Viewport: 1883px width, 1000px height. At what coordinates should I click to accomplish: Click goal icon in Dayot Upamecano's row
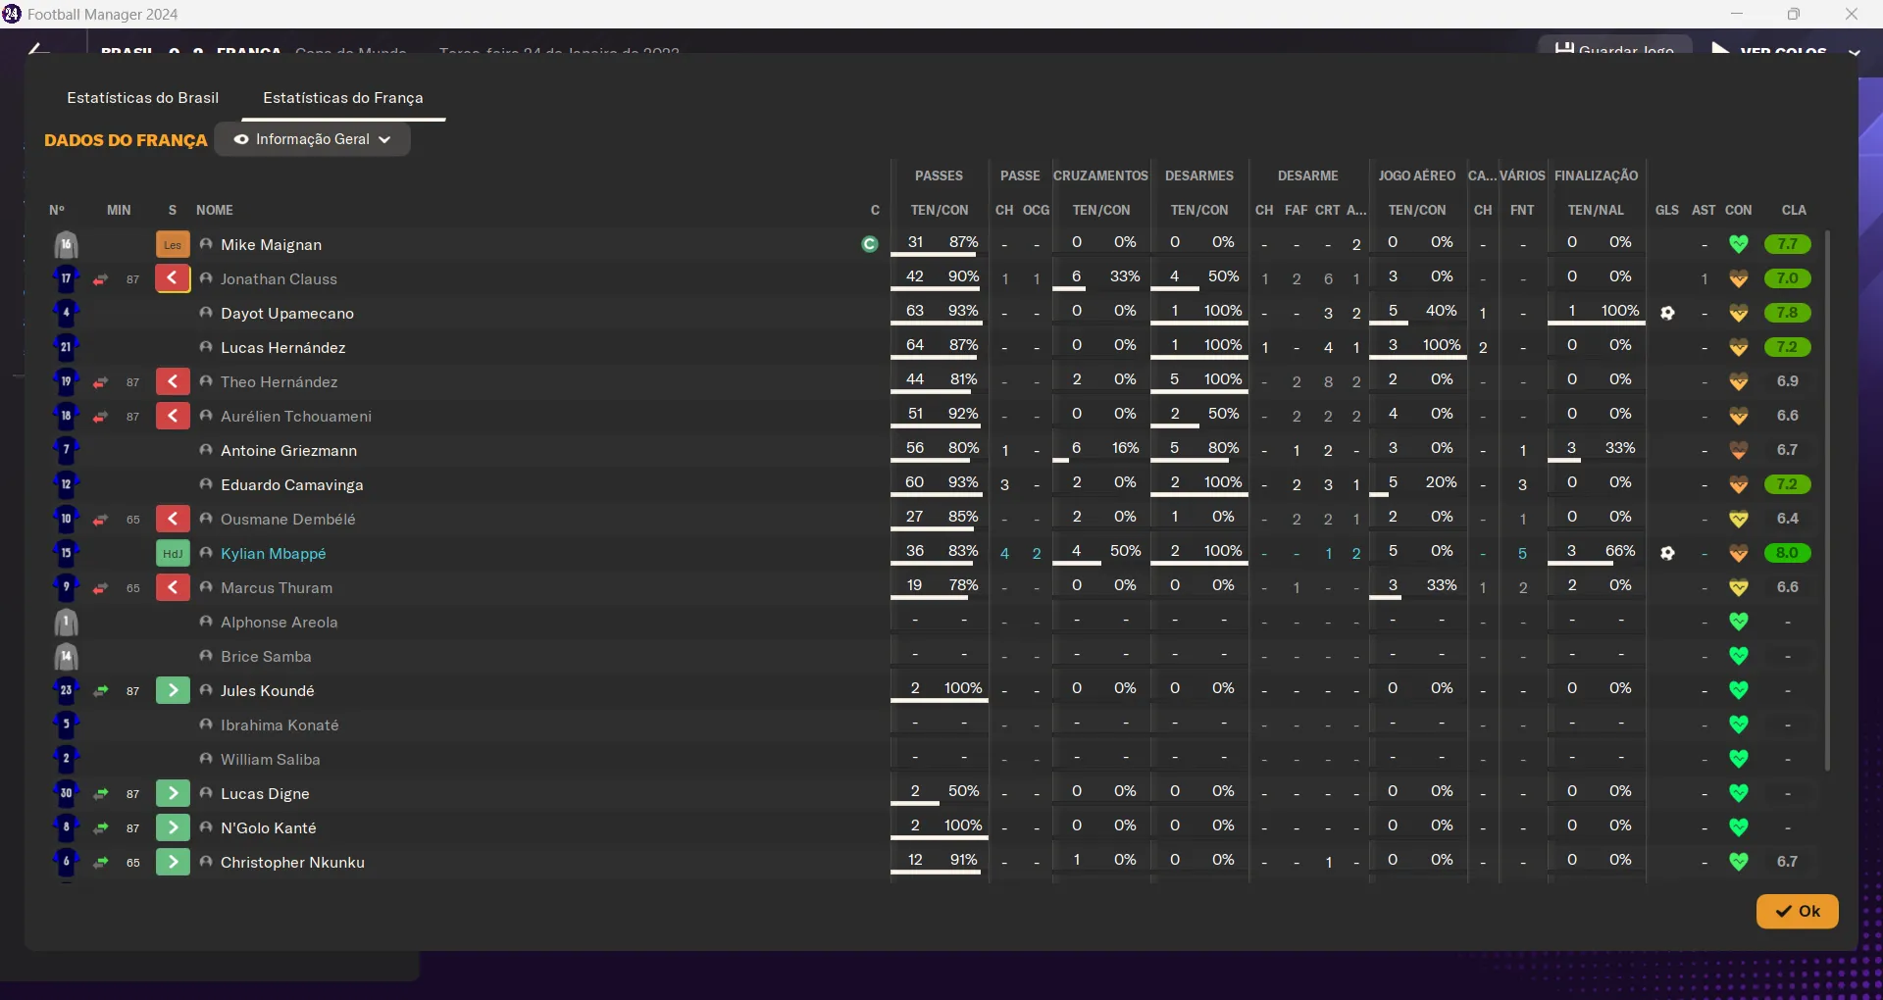point(1667,314)
